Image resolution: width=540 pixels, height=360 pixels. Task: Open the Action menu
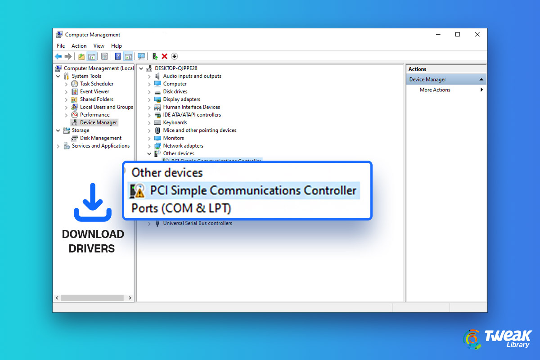click(79, 45)
